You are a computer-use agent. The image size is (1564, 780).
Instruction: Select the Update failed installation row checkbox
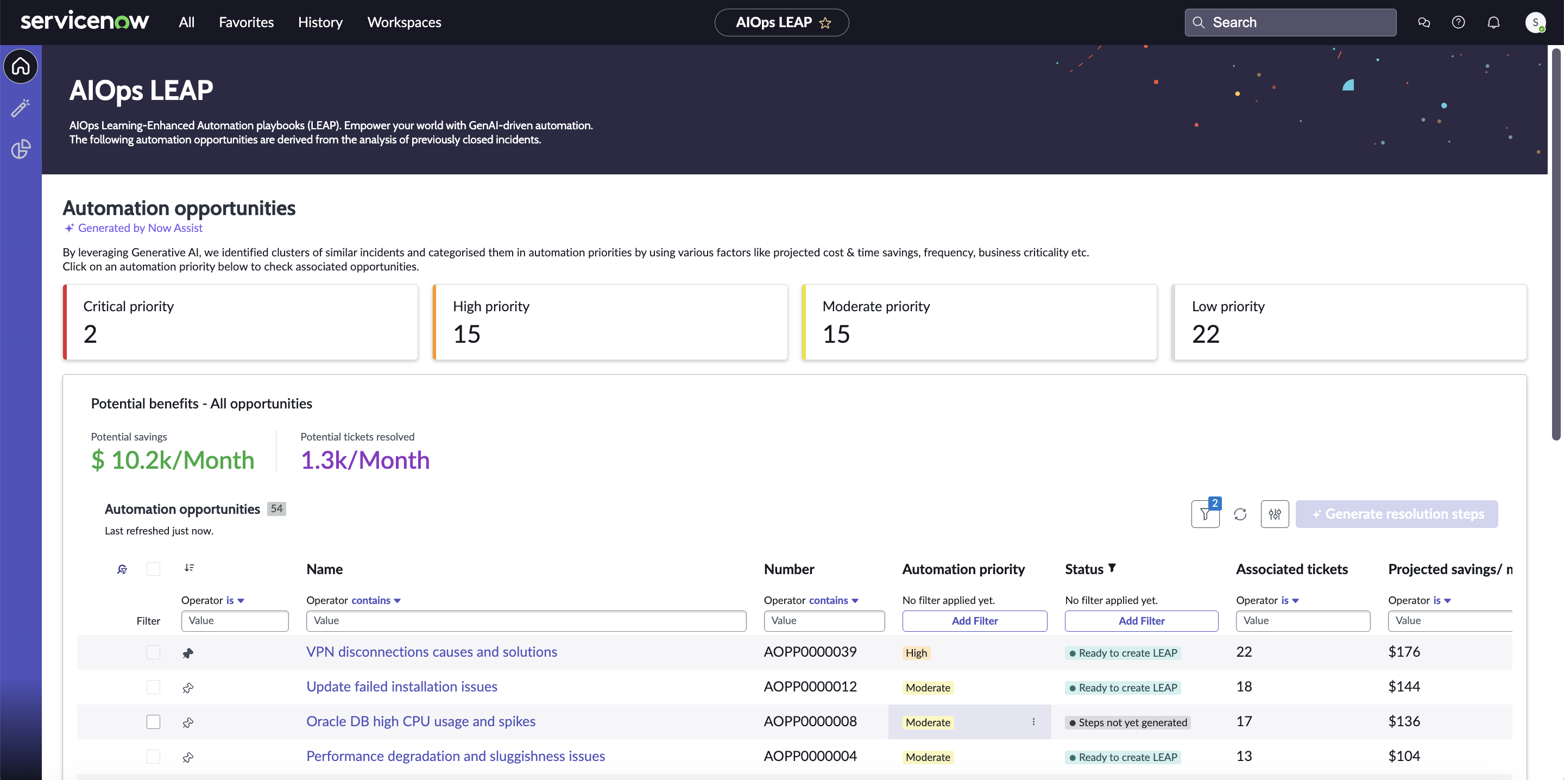pyautogui.click(x=153, y=687)
